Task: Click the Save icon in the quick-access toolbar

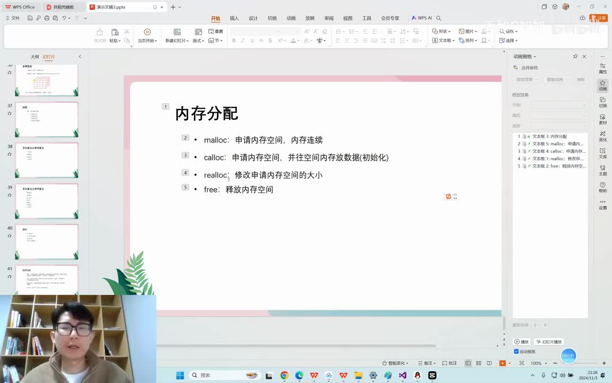Action: coord(30,18)
